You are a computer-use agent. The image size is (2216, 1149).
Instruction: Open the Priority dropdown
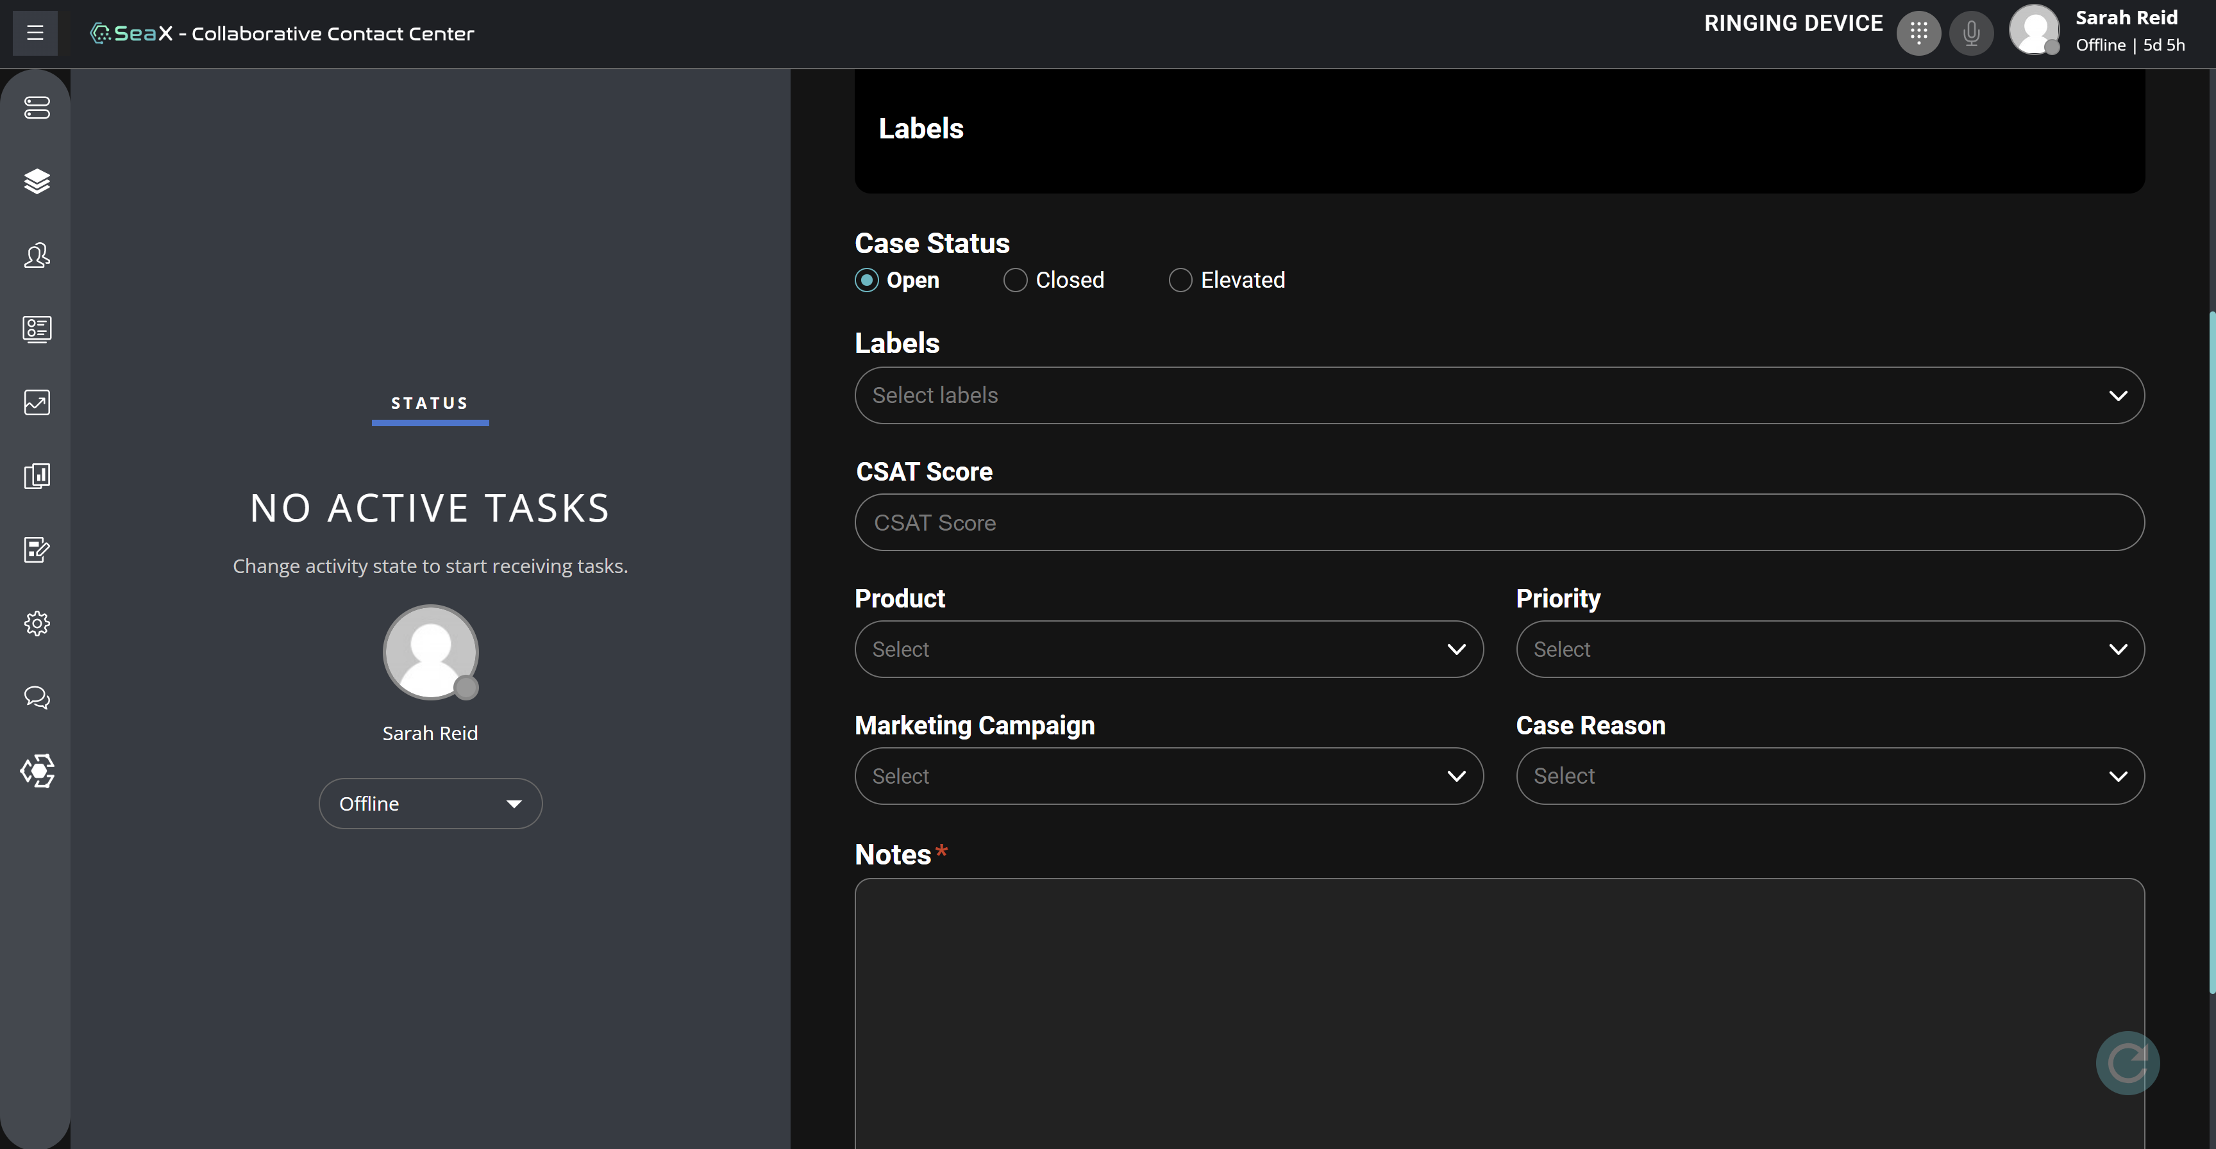[1829, 649]
